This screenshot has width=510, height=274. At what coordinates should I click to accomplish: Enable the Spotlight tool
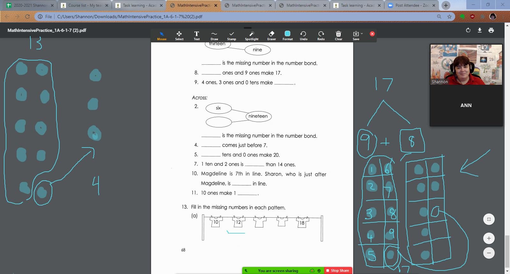(251, 35)
